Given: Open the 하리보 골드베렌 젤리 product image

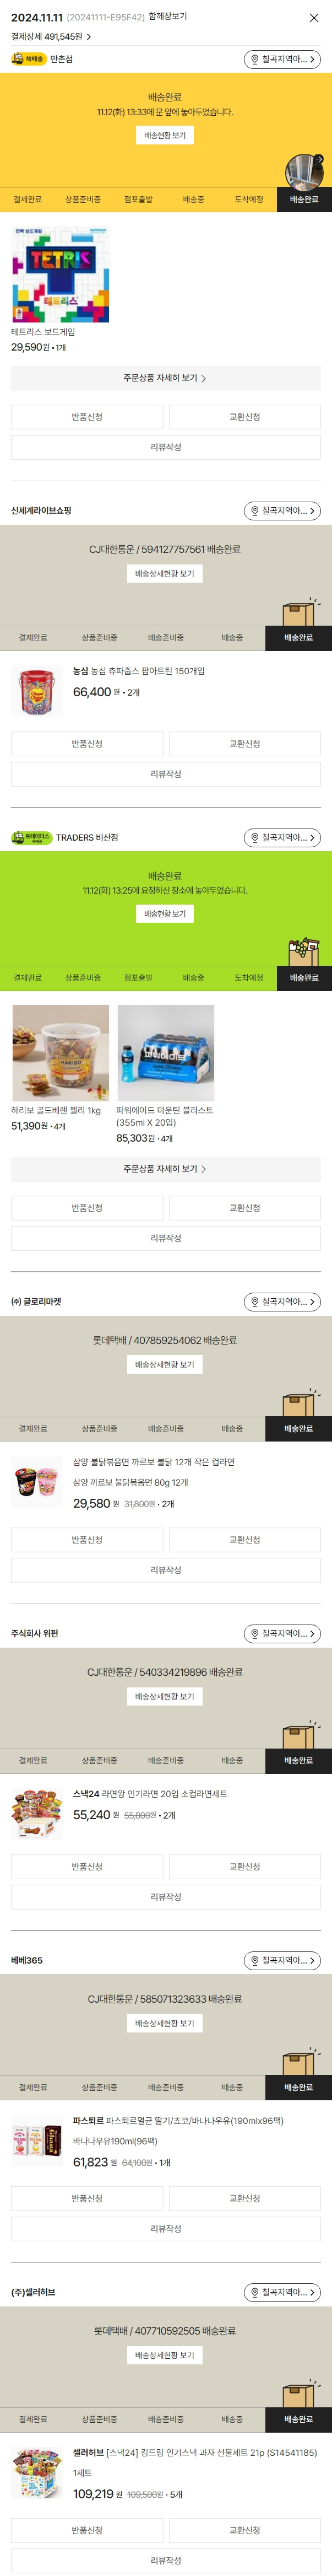Looking at the screenshot, I should [60, 1052].
